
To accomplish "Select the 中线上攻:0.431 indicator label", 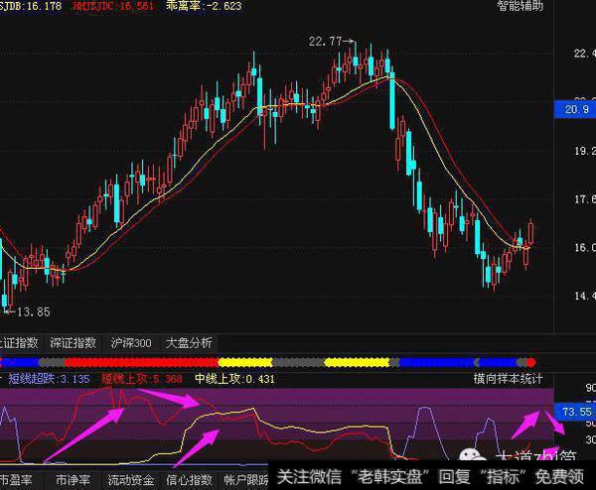I will [234, 379].
